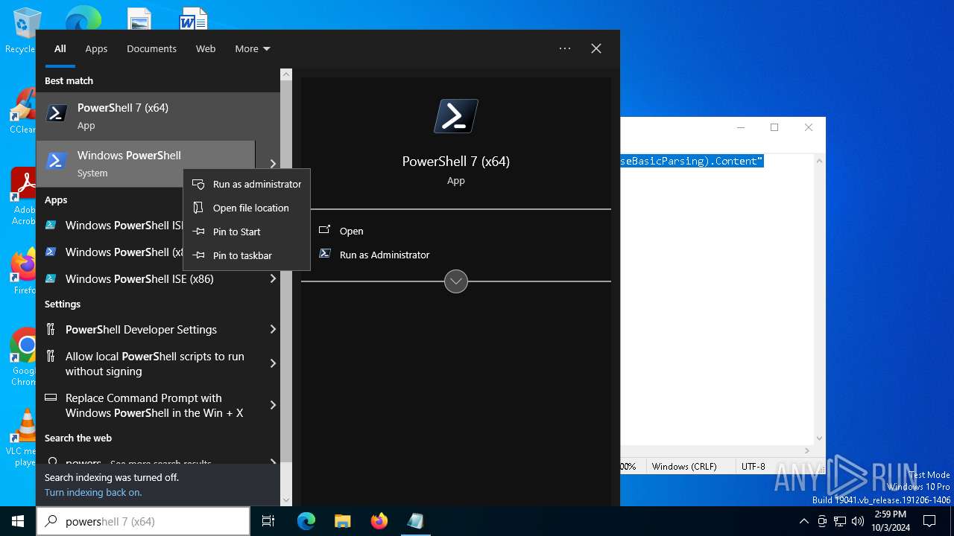Show hidden system tray icons
The width and height of the screenshot is (954, 536).
click(803, 521)
